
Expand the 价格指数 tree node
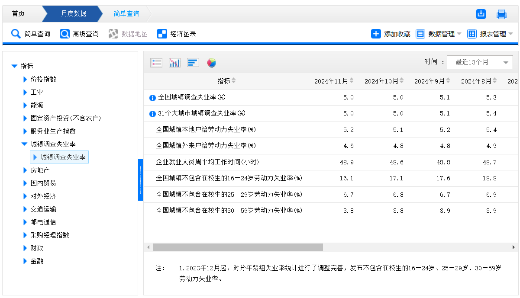(25, 79)
